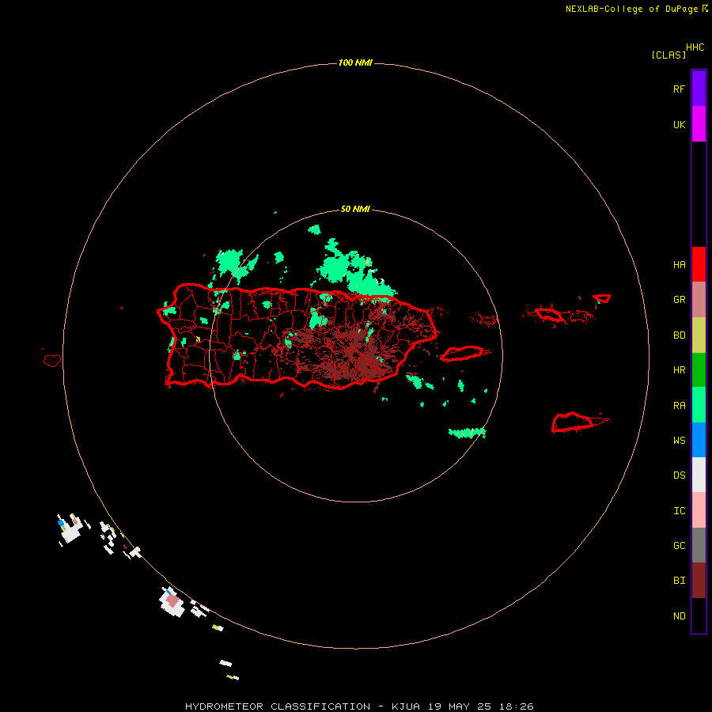Click the [CLAS] unit label
Screen dimensions: 712x712
(668, 55)
